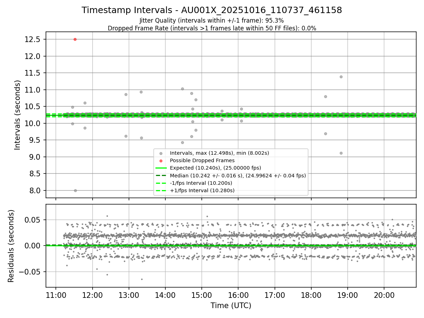Click the Dropped Frame Rate 0.0% subtitle
Image resolution: width=424 pixels, height=318 pixels.
click(x=212, y=28)
